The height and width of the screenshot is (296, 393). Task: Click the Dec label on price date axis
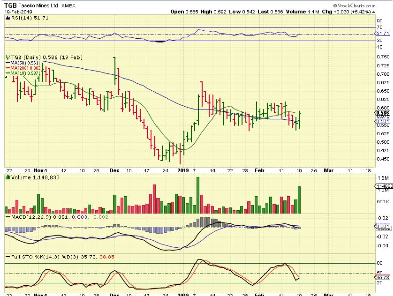114,171
